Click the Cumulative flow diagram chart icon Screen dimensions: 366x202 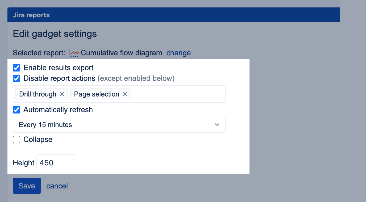(x=74, y=53)
